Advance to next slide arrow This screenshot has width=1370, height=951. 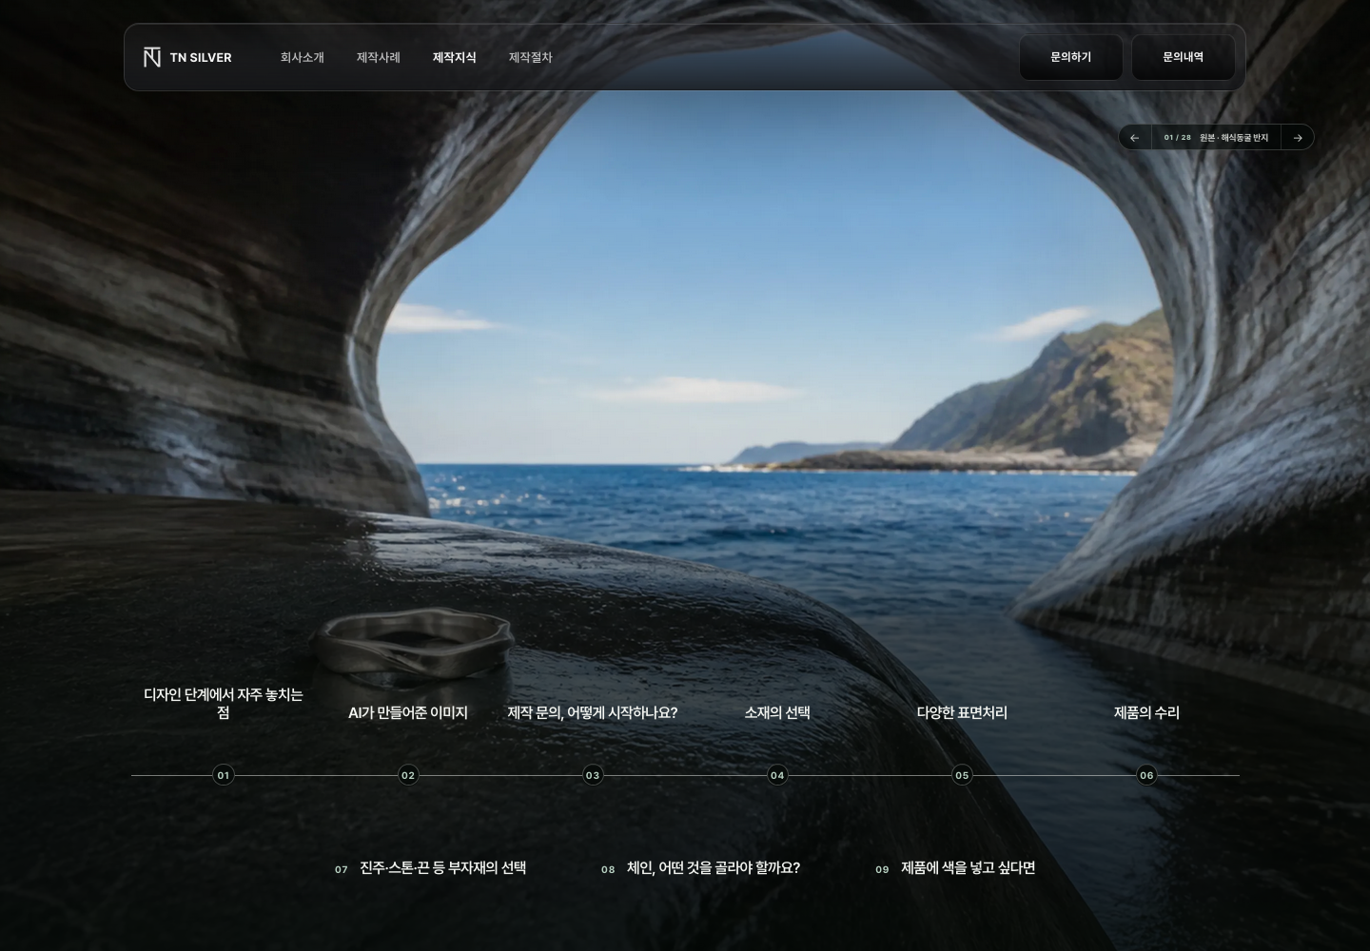[1298, 138]
